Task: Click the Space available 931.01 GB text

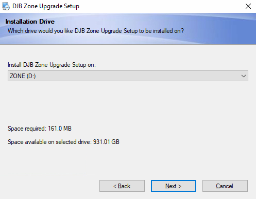Action: [x=63, y=142]
